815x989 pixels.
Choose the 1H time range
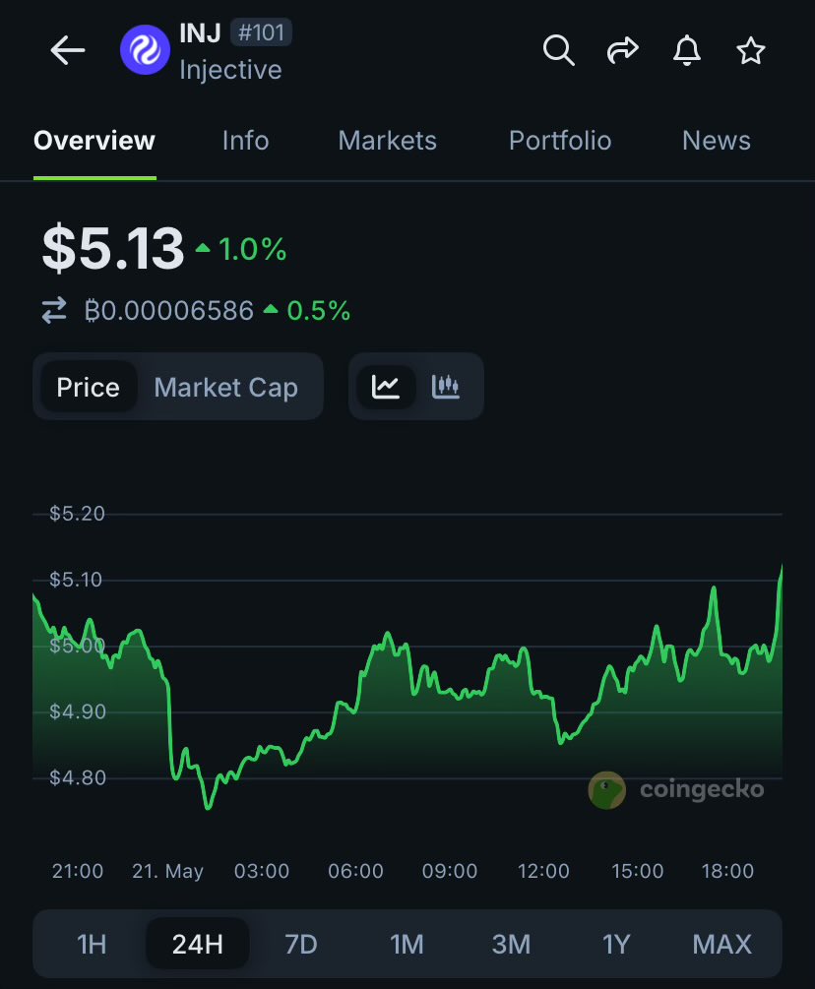[x=92, y=944]
